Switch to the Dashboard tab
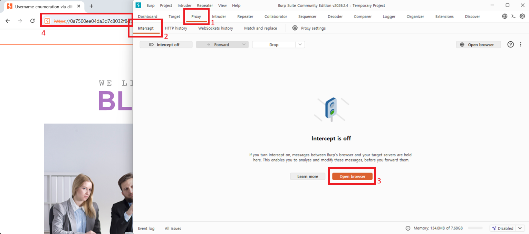Image resolution: width=529 pixels, height=234 pixels. (x=147, y=17)
